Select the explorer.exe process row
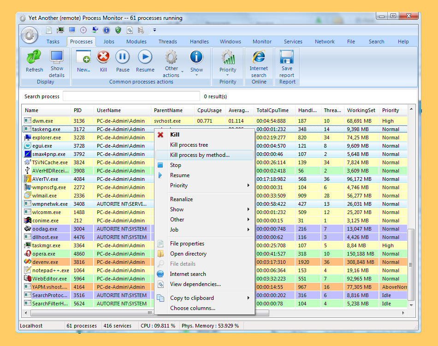The image size is (438, 346). 88,137
